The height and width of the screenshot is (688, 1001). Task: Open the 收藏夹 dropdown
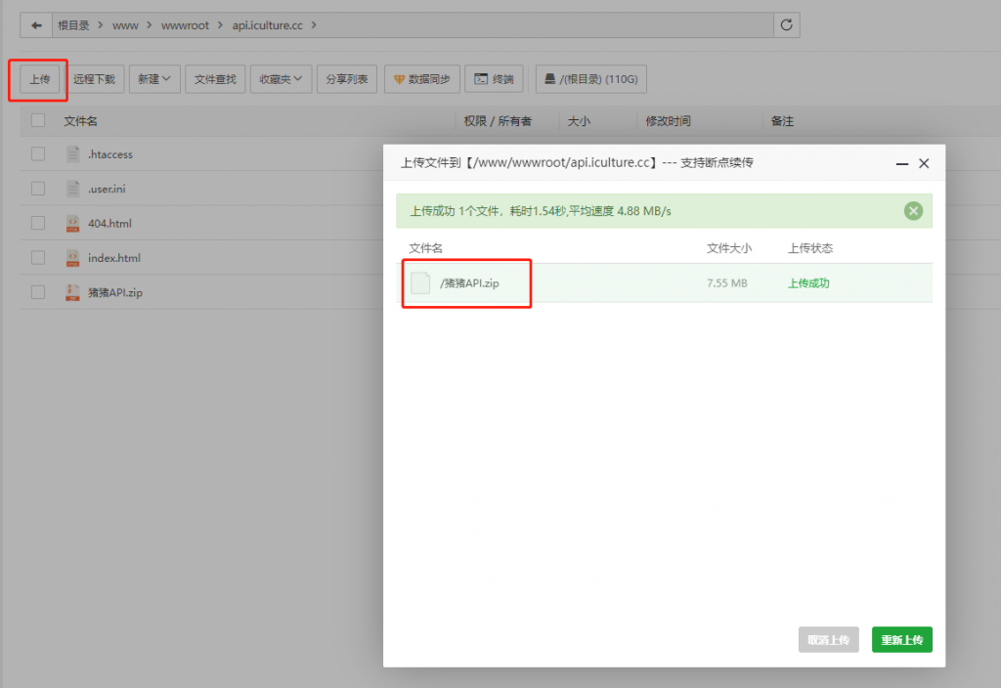(281, 79)
